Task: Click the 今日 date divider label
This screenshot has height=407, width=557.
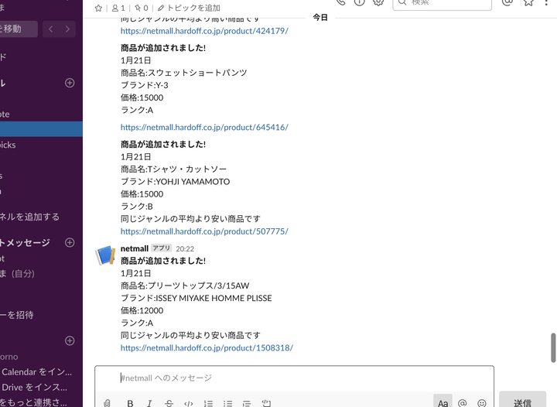Action: click(x=320, y=17)
